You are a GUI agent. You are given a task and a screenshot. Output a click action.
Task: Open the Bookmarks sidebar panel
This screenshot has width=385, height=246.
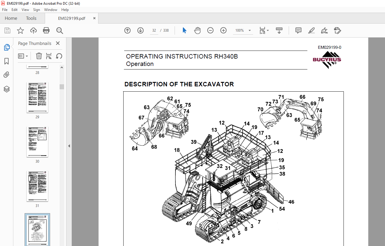pos(7,61)
